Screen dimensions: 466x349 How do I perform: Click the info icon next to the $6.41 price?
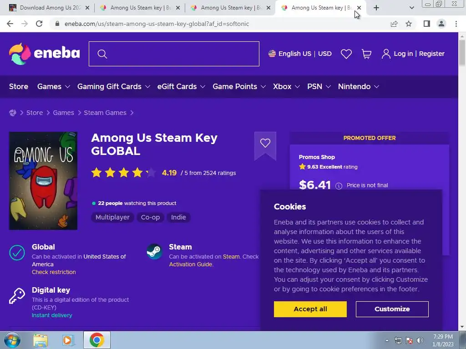[339, 186]
